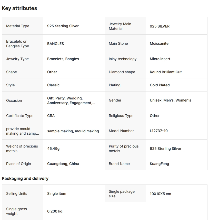Select the Micro insert inlay value
This screenshot has width=209, height=221.
pos(160,59)
